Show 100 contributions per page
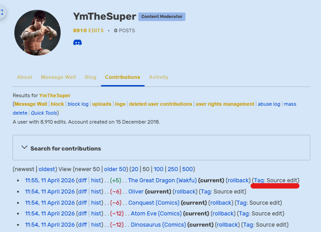The width and height of the screenshot is (321, 232). click(x=158, y=169)
